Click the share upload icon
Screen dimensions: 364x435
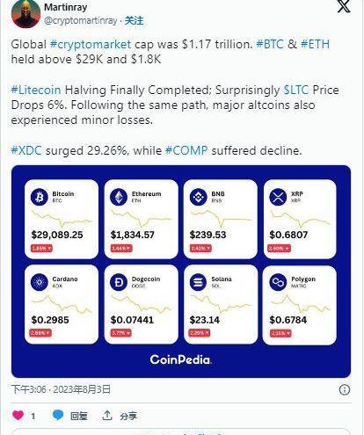pos(107,415)
